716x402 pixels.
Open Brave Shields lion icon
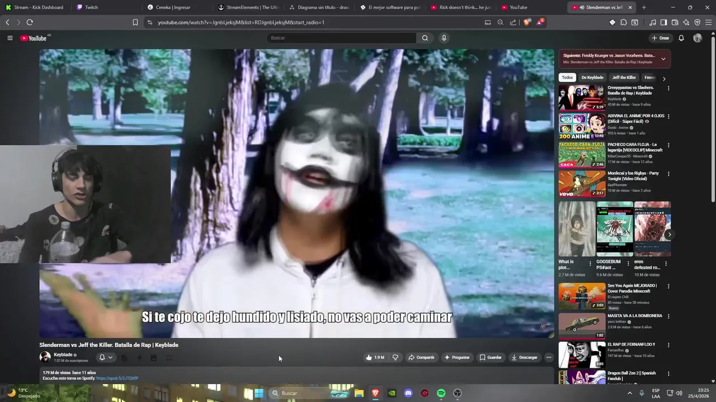click(527, 22)
